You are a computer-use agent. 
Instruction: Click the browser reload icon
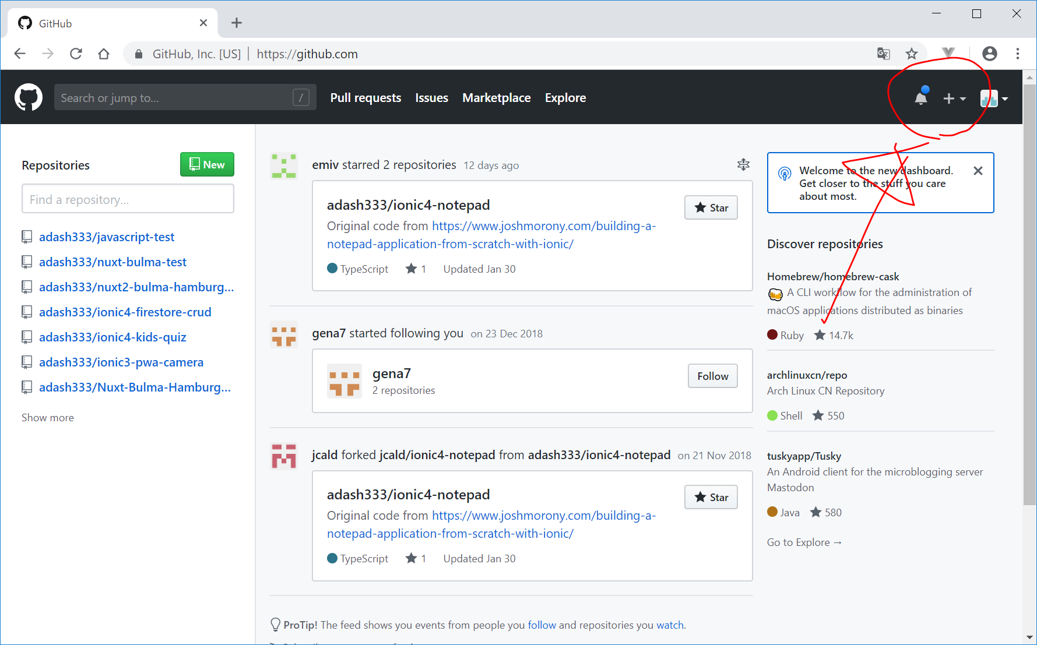[76, 54]
